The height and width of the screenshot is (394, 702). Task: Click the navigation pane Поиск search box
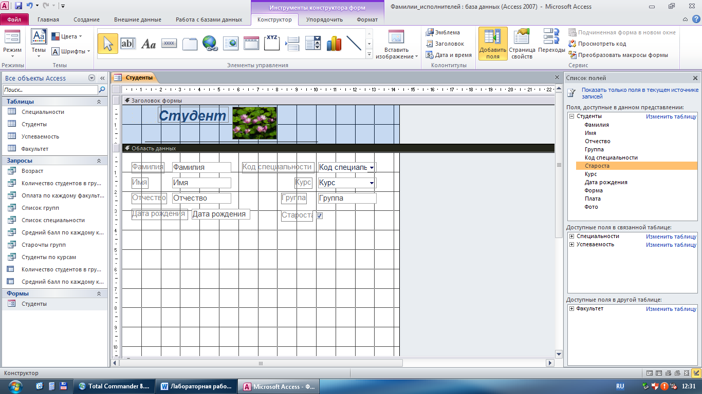click(50, 90)
